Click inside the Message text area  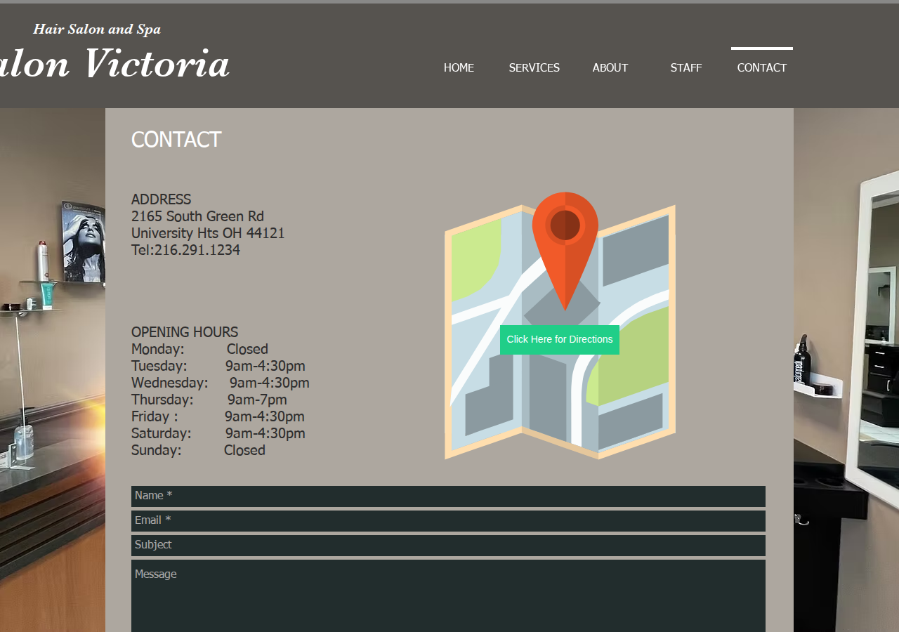point(448,596)
